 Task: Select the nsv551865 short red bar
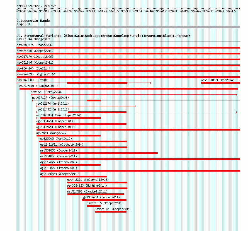(94, 206)
